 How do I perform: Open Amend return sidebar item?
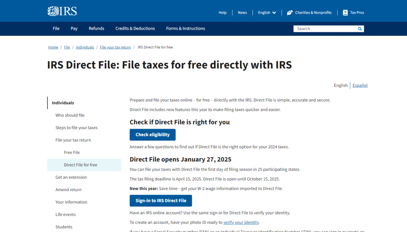[68, 190]
